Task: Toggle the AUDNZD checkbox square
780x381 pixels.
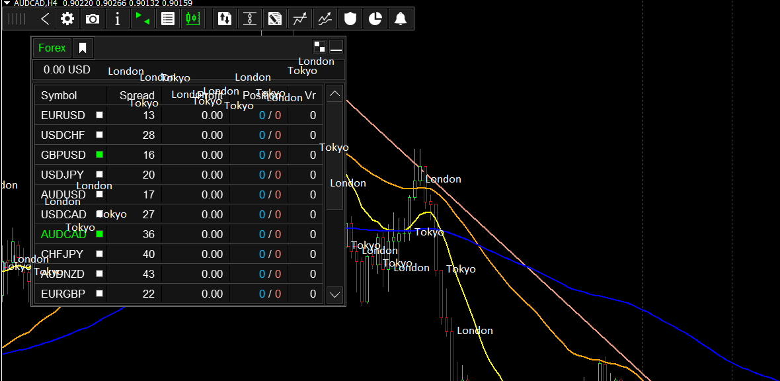Action: coord(100,274)
